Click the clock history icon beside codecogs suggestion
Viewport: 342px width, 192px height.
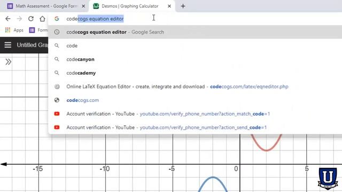click(57, 32)
